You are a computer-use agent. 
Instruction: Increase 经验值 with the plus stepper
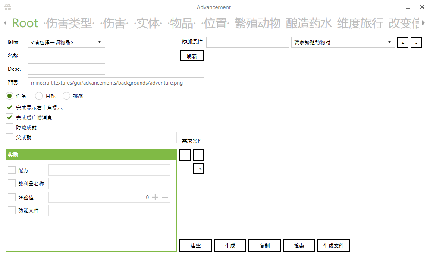click(156, 197)
